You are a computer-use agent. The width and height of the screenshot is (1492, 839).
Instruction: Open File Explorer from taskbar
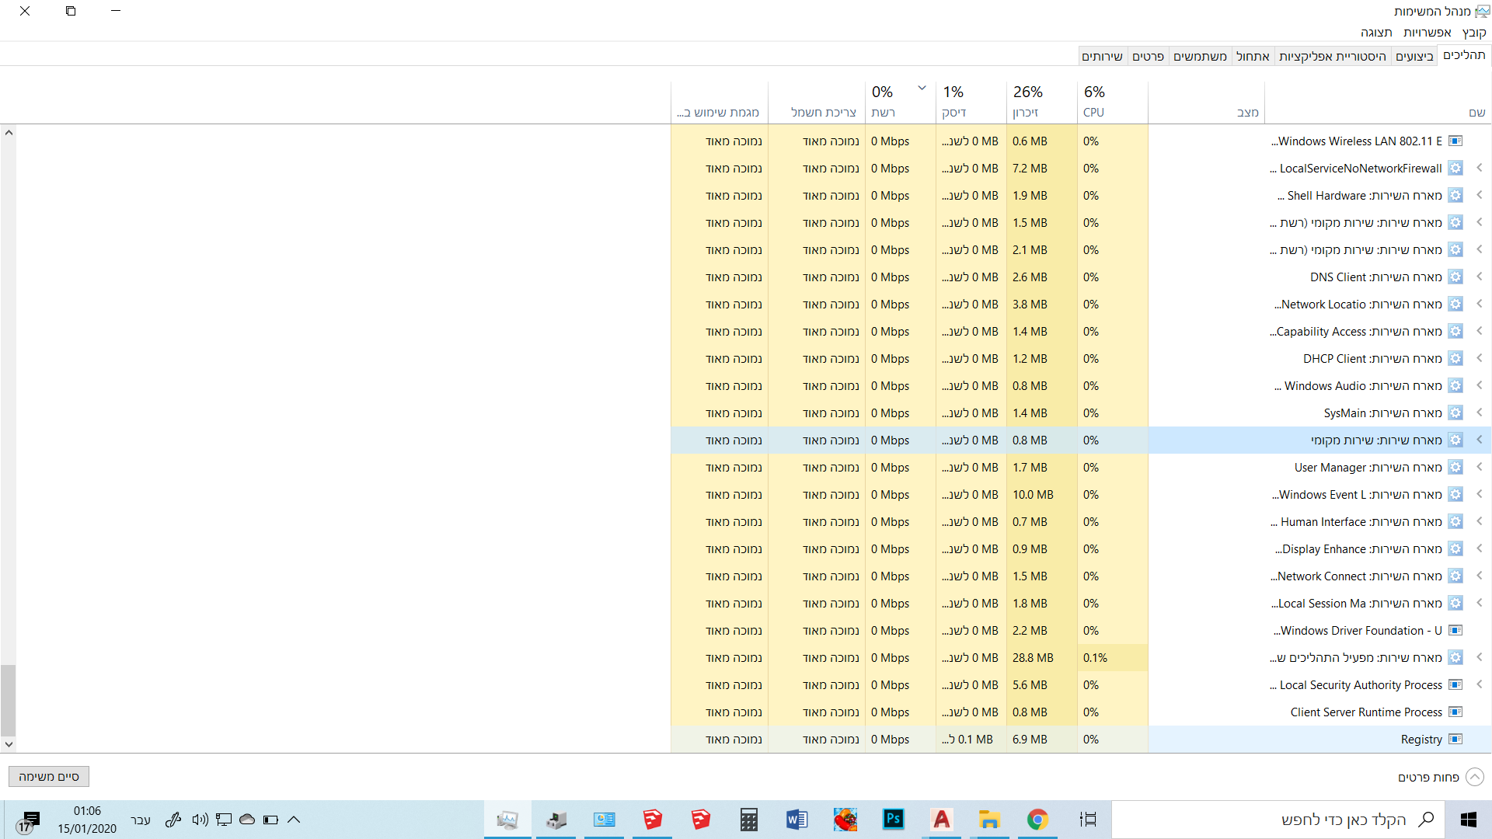989,820
